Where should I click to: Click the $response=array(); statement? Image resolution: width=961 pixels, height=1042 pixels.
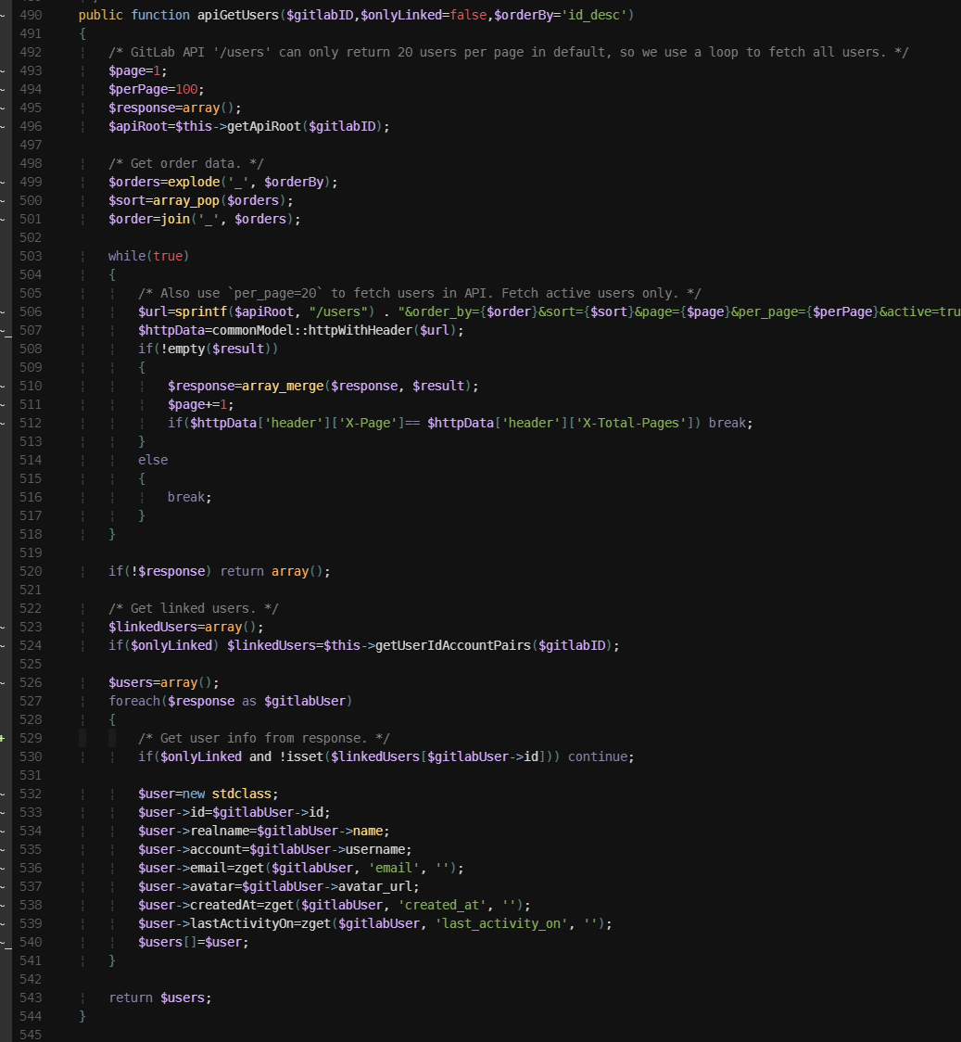tap(175, 108)
